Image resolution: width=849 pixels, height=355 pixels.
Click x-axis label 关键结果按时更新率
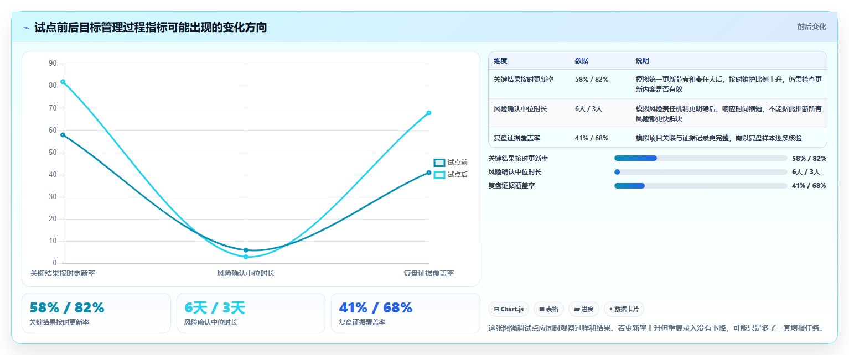point(63,273)
